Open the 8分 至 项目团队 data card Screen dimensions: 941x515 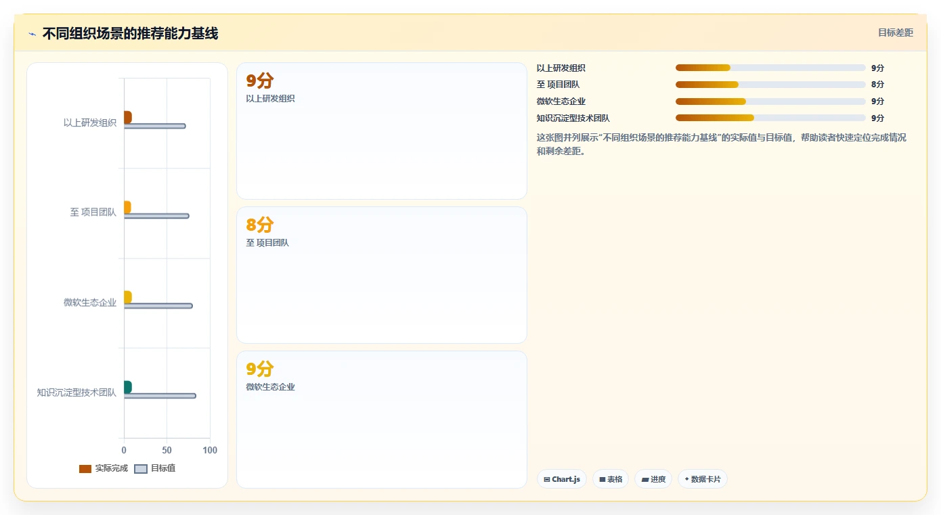(x=382, y=275)
